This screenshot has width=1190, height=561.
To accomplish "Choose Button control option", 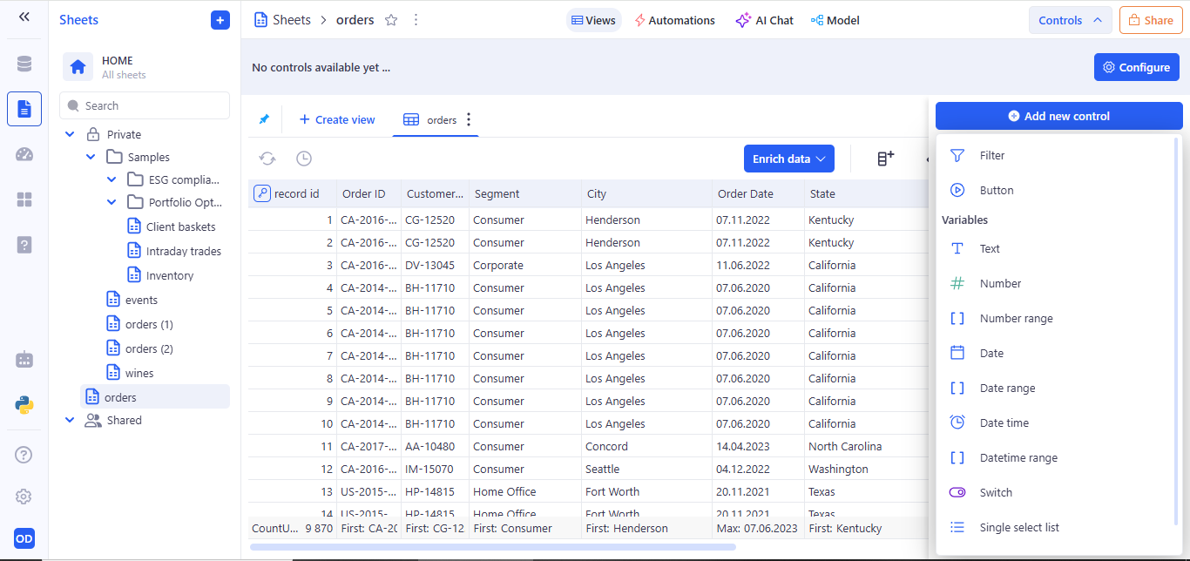I will click(x=1055, y=190).
